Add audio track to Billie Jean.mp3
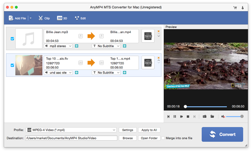Viewport: 252px width, 152px height. [77, 46]
